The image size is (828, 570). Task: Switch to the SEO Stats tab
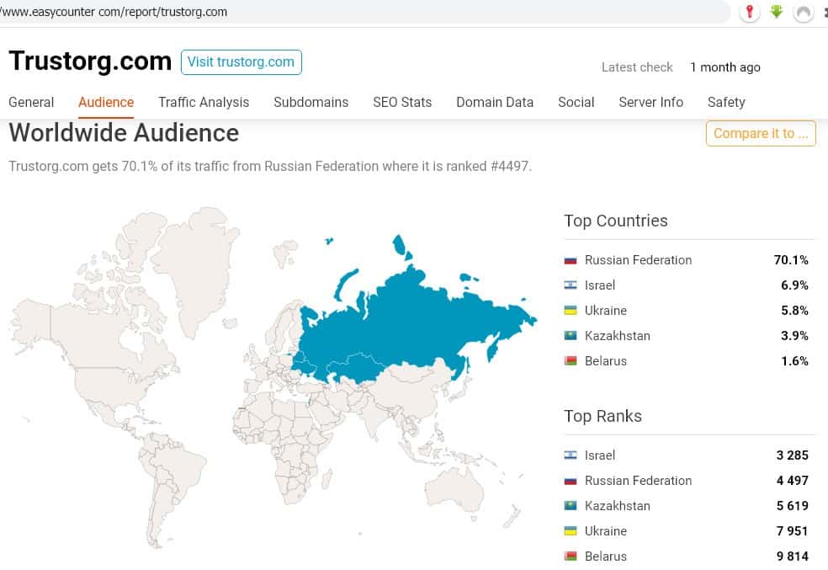pyautogui.click(x=402, y=102)
